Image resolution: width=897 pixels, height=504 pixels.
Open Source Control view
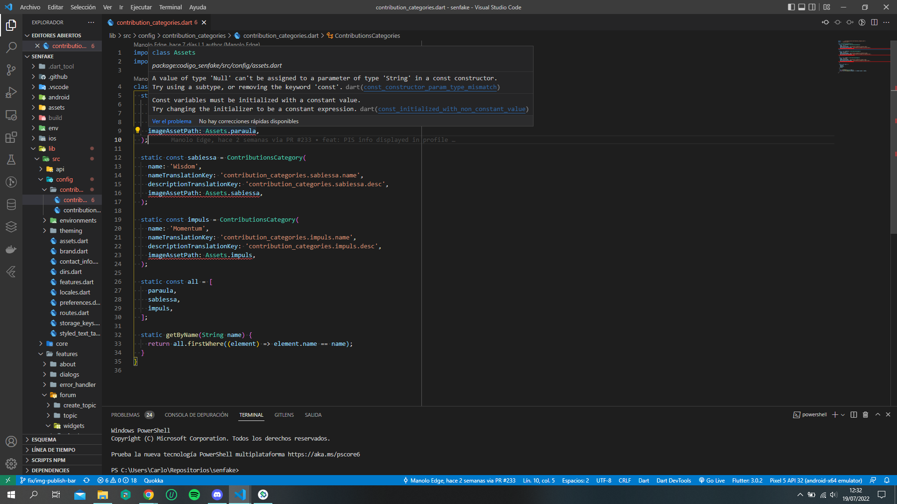(11, 70)
